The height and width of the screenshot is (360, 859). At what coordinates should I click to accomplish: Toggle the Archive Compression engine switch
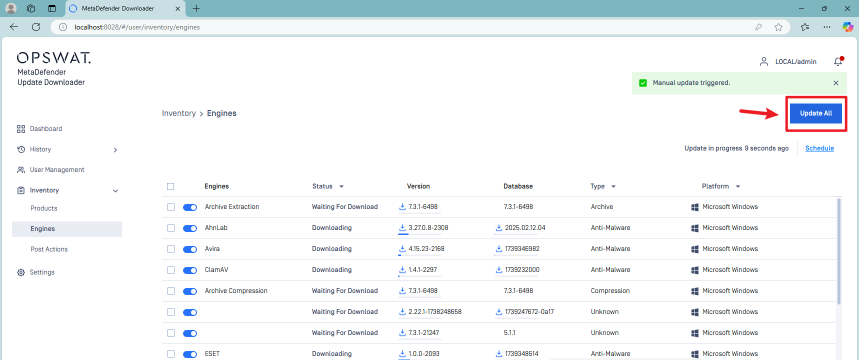click(x=190, y=291)
